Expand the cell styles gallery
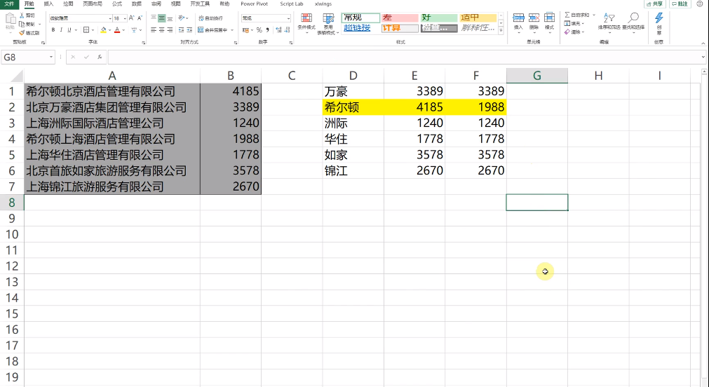The width and height of the screenshot is (709, 387). pos(501,31)
